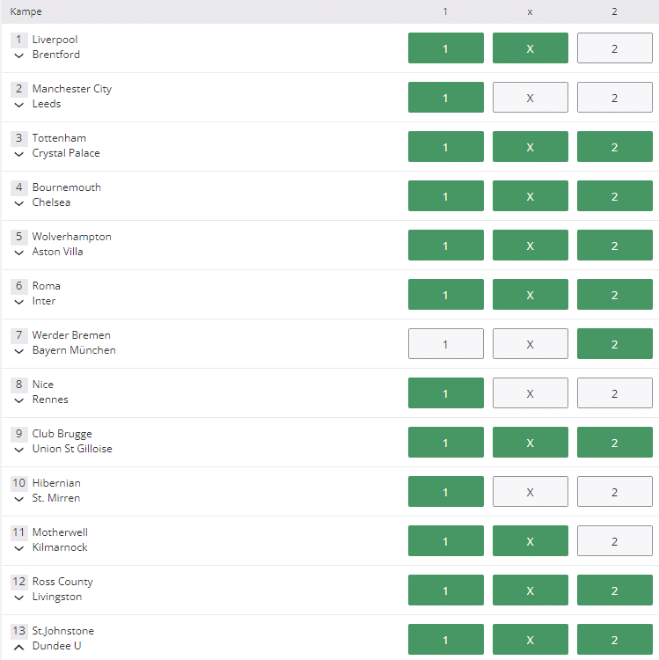Select away win 2 for Hibernian vs St. Mirren
The image size is (659, 660).
click(x=614, y=491)
